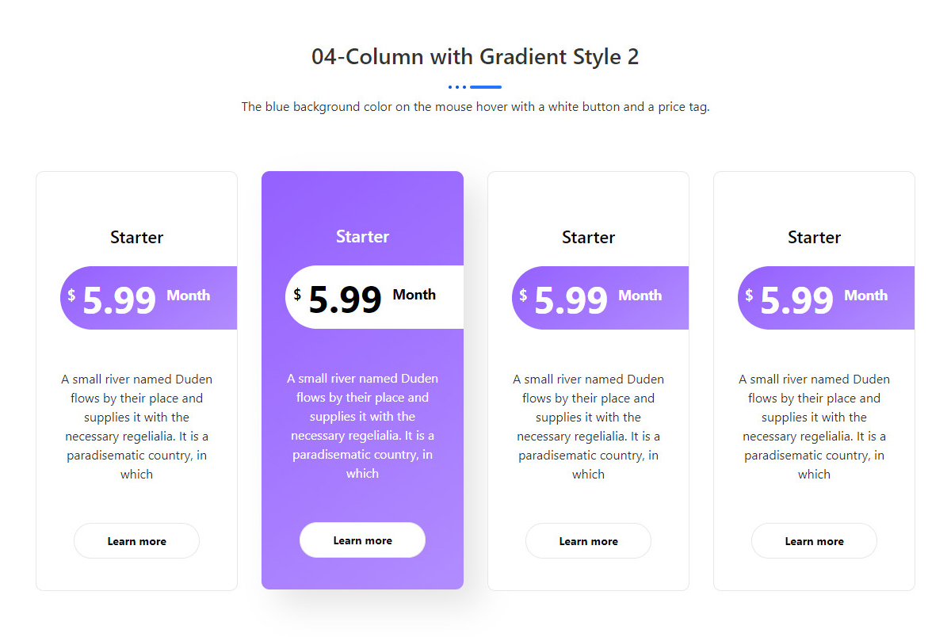Click the black Month label on the white tag
951x637 pixels.
click(414, 295)
